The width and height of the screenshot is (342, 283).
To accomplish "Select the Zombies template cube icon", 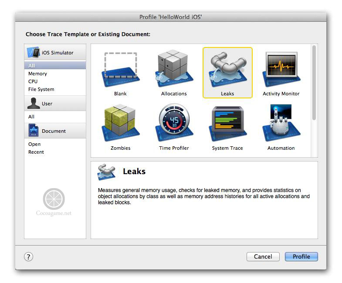I will [x=120, y=122].
